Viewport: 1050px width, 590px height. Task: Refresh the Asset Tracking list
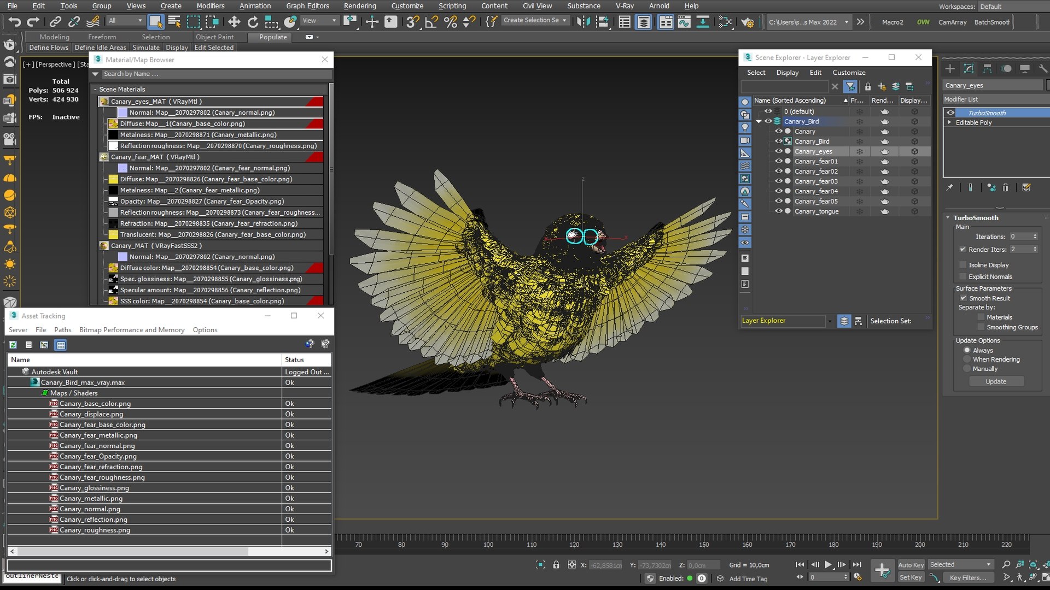click(13, 345)
